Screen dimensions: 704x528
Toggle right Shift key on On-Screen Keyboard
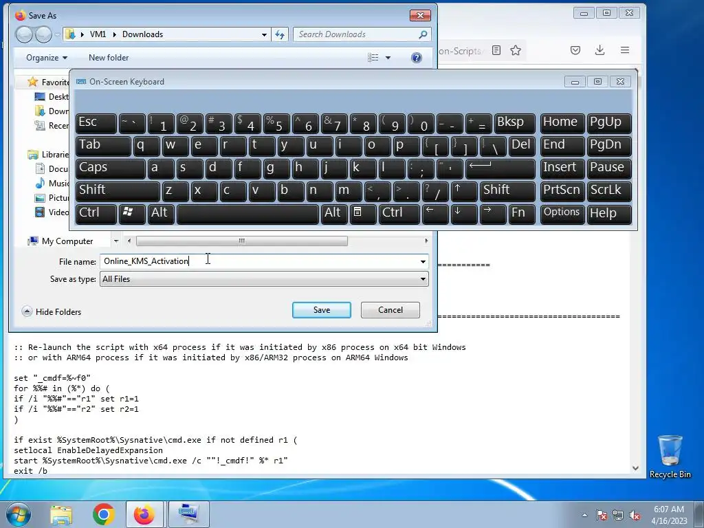(x=507, y=191)
